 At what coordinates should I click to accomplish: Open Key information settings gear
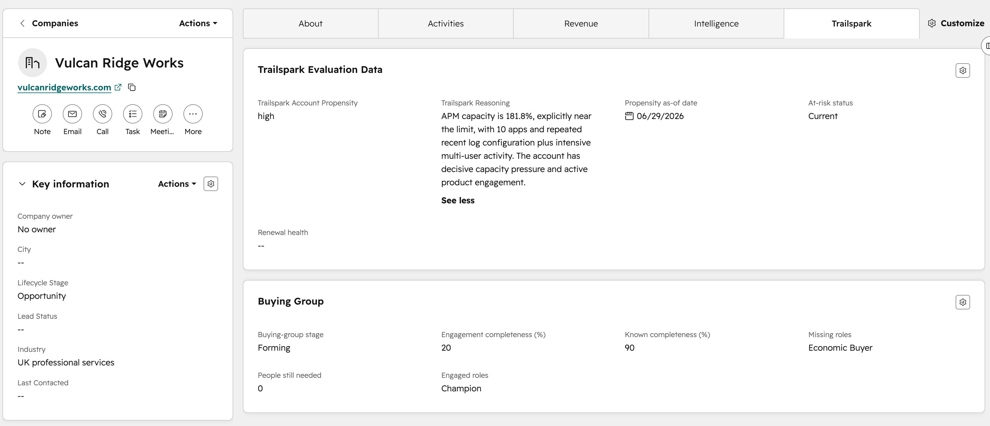point(211,184)
